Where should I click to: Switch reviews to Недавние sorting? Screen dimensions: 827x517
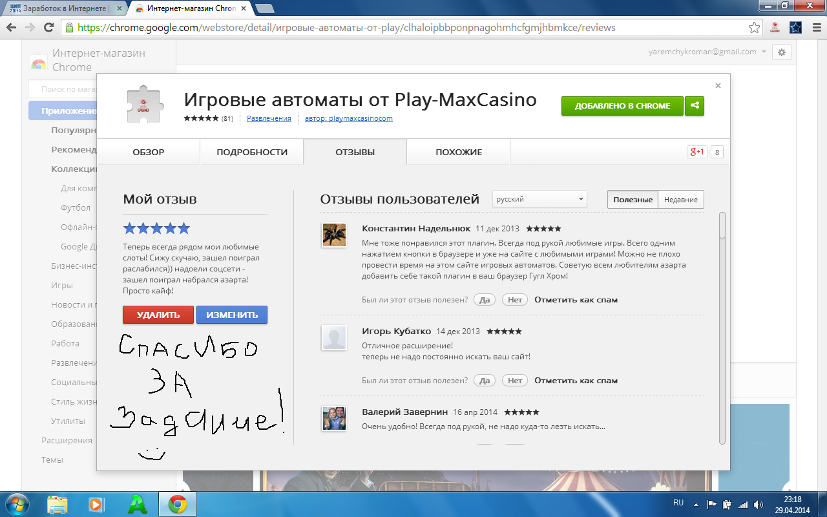tap(681, 200)
